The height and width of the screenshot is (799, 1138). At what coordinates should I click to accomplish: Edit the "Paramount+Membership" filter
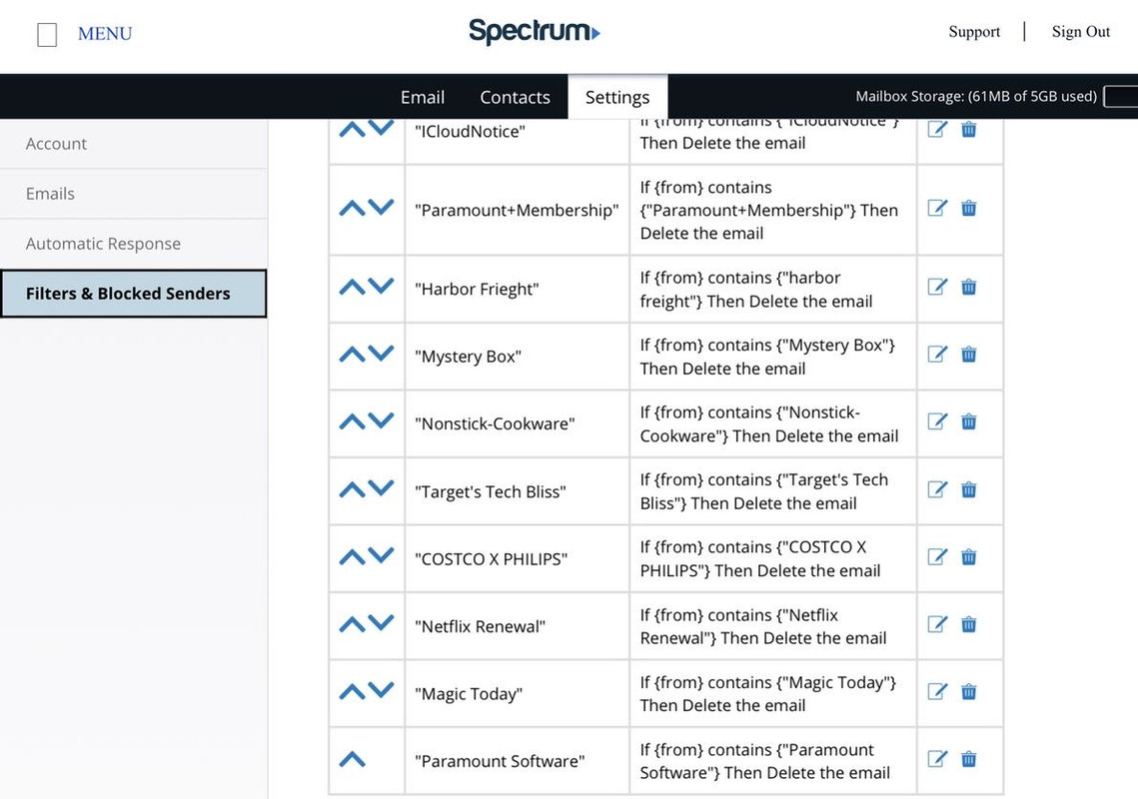coord(937,209)
